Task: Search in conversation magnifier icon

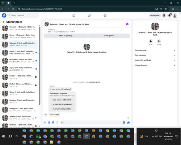Action: pos(159,41)
